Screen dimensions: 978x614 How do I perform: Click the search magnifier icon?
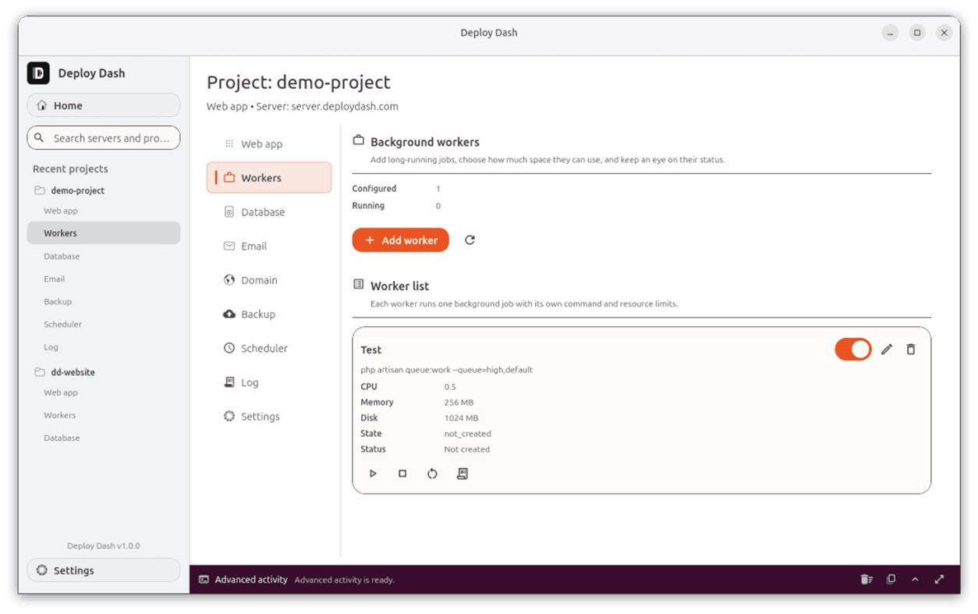point(39,138)
